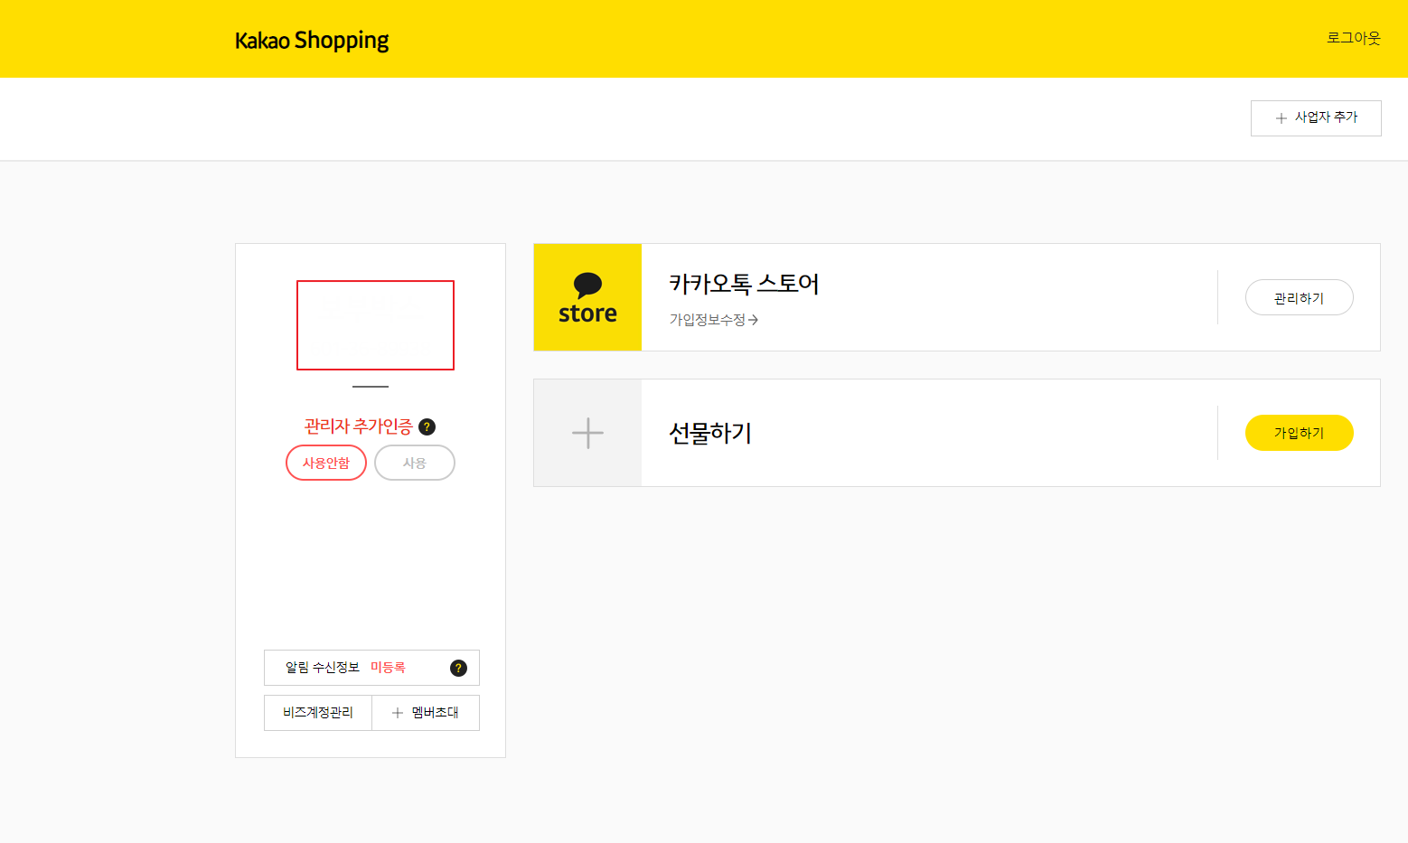Click the 로그아웃 logout link
The width and height of the screenshot is (1408, 843).
[x=1353, y=38]
